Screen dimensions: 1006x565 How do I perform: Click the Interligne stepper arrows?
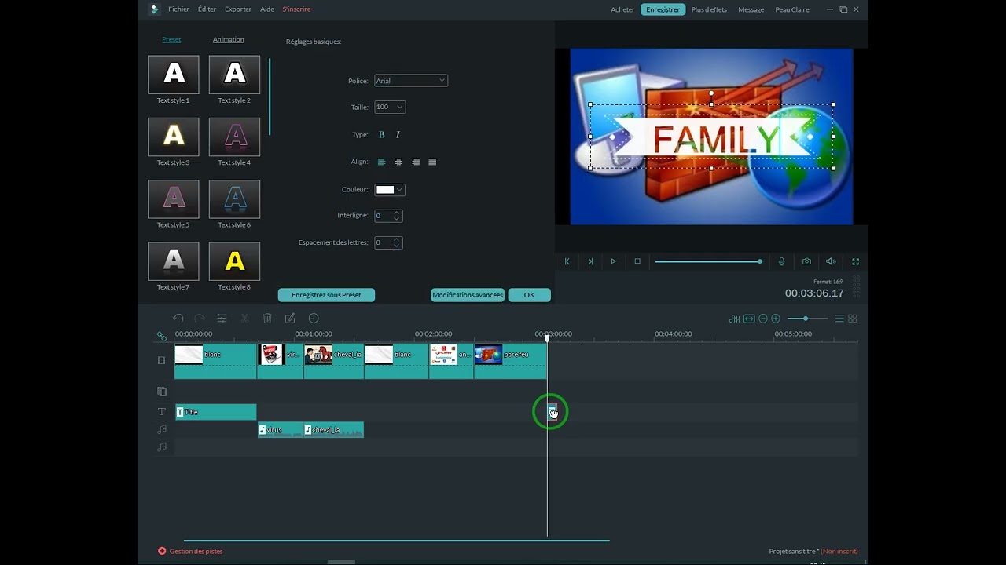pyautogui.click(x=397, y=216)
